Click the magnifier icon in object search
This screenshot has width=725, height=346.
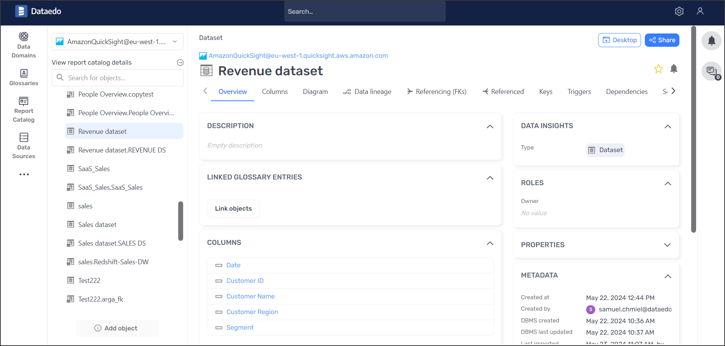pos(60,78)
